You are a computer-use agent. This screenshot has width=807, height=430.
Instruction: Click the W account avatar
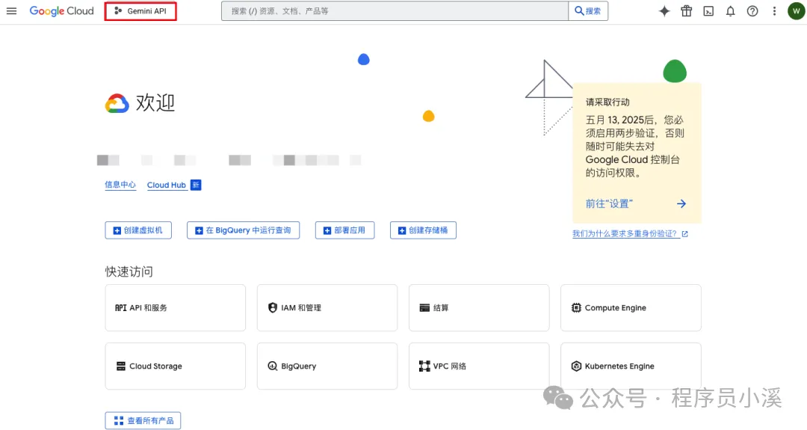coord(797,10)
